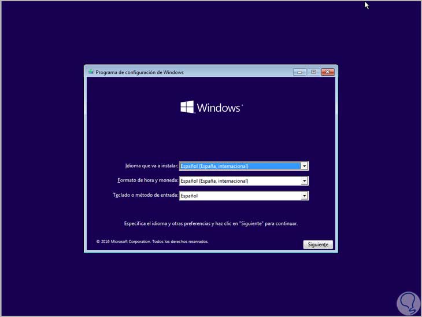This screenshot has width=422, height=317.
Task: Click the 'Formato de hora y moneda' label
Action: [148, 180]
